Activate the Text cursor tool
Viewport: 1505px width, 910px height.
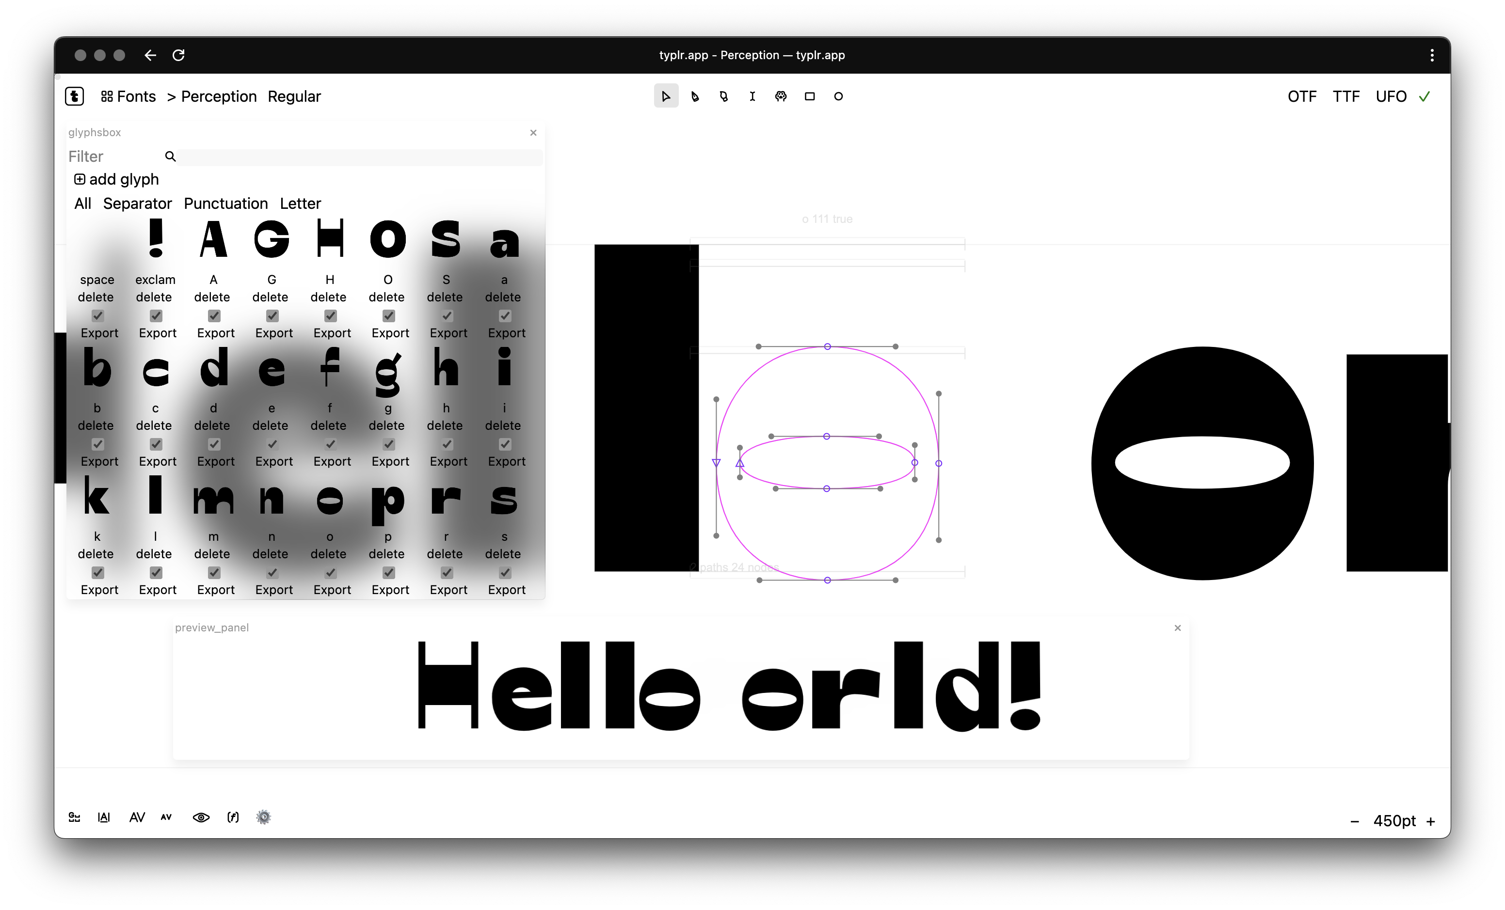coord(752,96)
